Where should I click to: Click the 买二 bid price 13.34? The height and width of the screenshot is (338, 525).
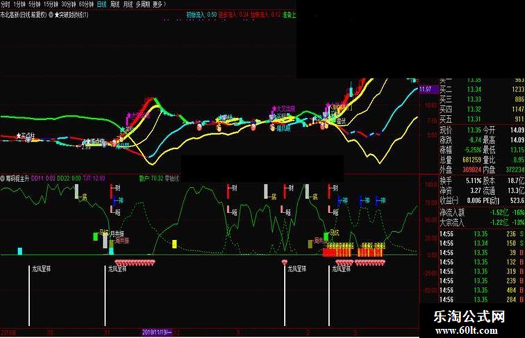pos(474,89)
